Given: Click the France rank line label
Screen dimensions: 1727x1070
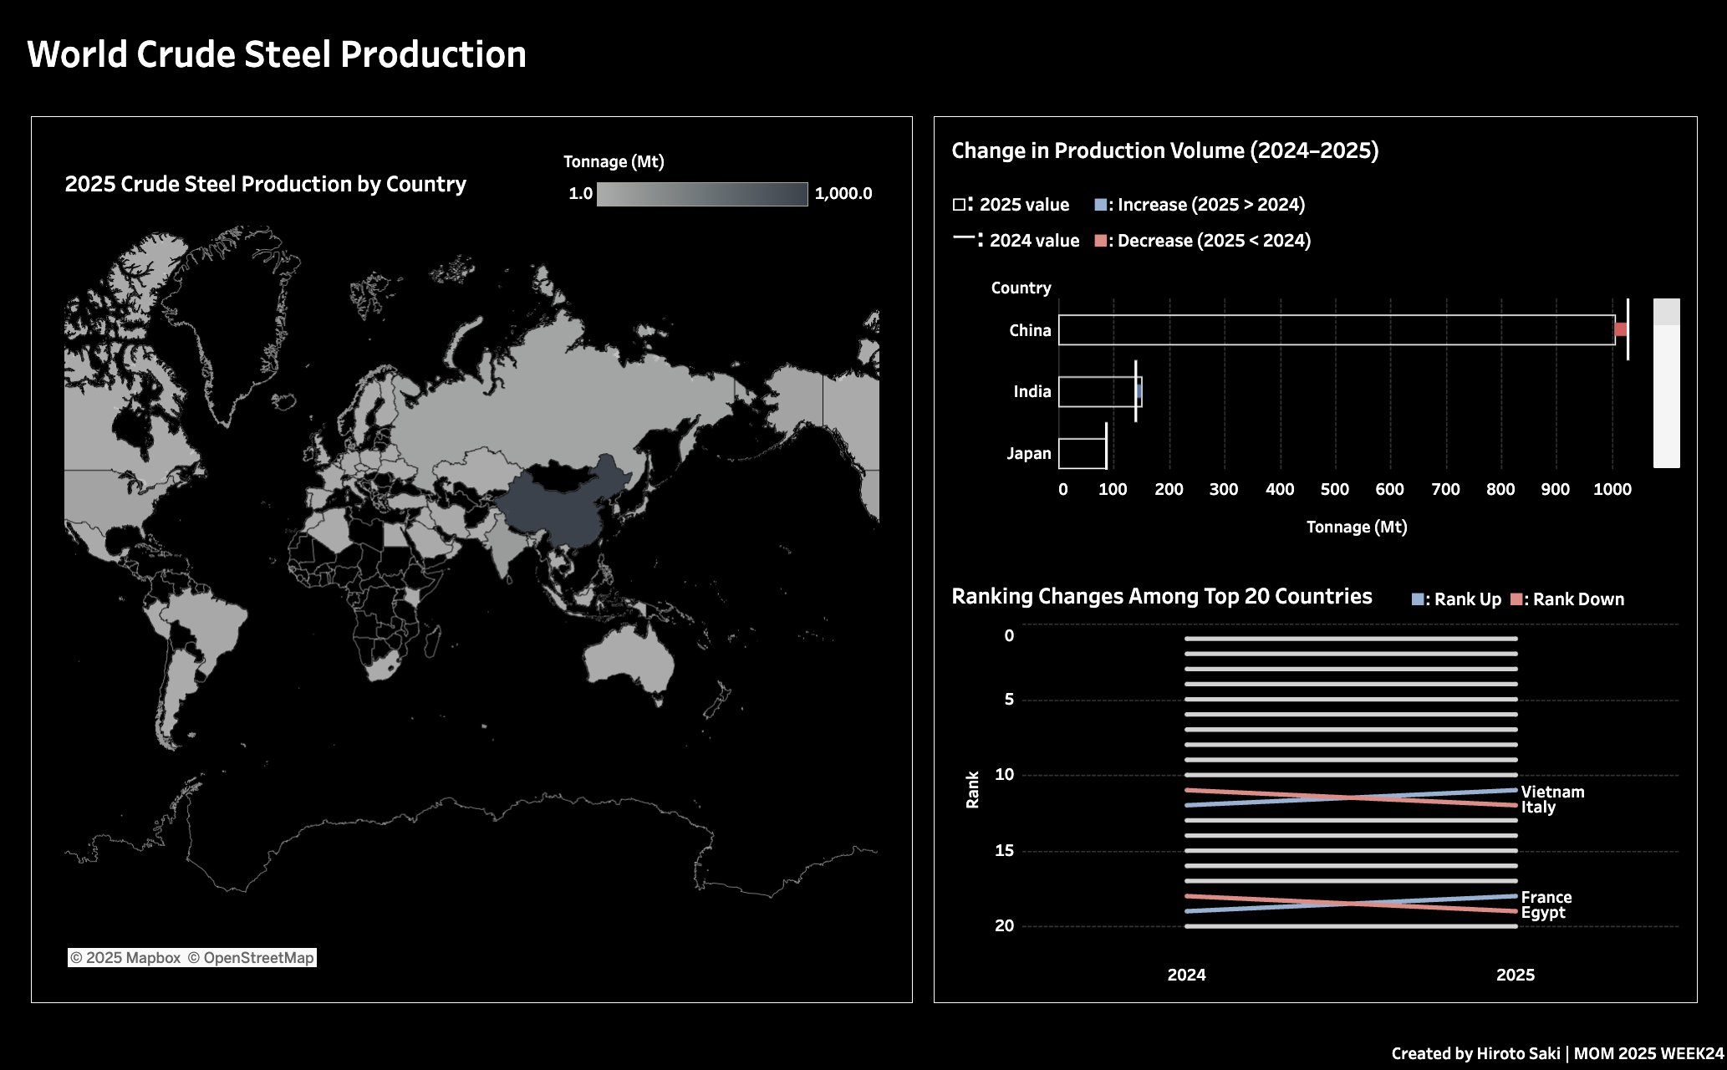Looking at the screenshot, I should (1546, 897).
